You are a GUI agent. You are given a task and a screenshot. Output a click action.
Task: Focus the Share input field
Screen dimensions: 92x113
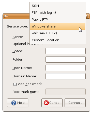pyautogui.click(x=66, y=51)
